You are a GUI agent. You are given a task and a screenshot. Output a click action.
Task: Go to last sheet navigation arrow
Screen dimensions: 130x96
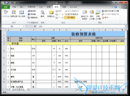(x=9, y=89)
